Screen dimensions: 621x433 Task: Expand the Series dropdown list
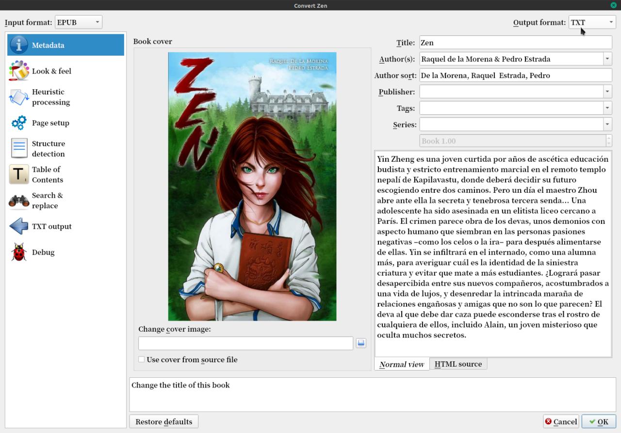607,124
